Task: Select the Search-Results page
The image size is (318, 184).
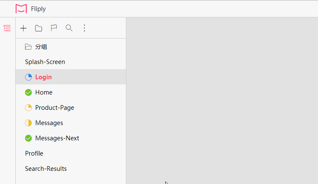Action: (71, 169)
